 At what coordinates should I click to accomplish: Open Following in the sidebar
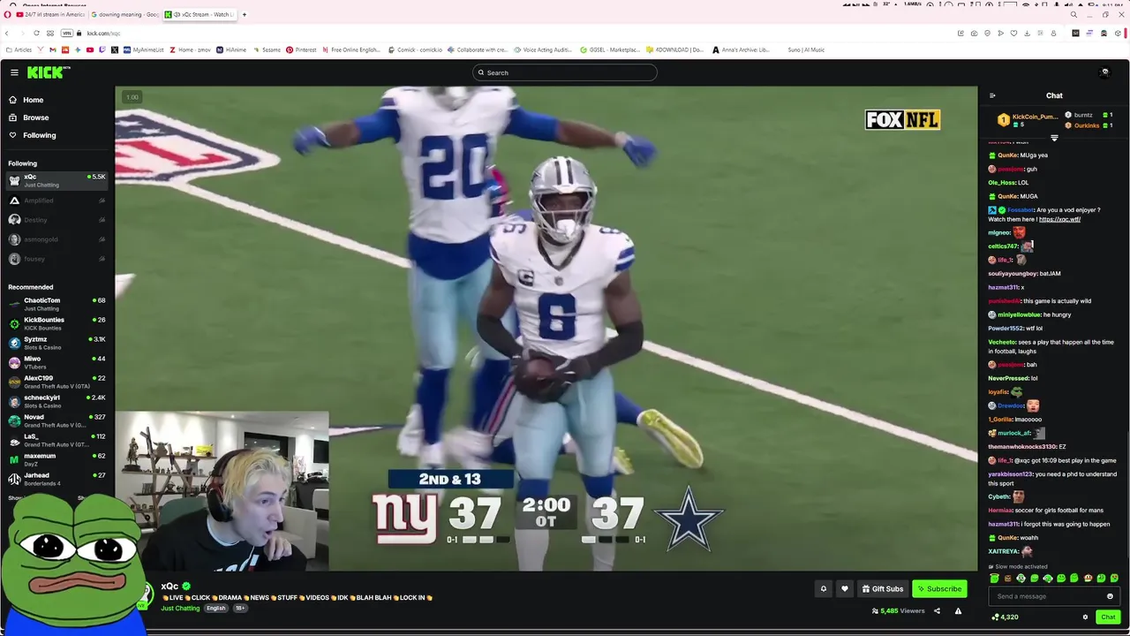pos(39,135)
